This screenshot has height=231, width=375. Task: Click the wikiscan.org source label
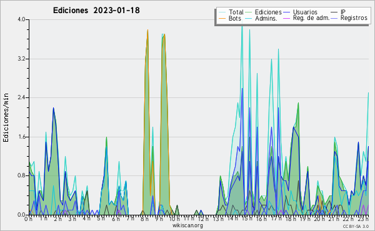point(187,225)
